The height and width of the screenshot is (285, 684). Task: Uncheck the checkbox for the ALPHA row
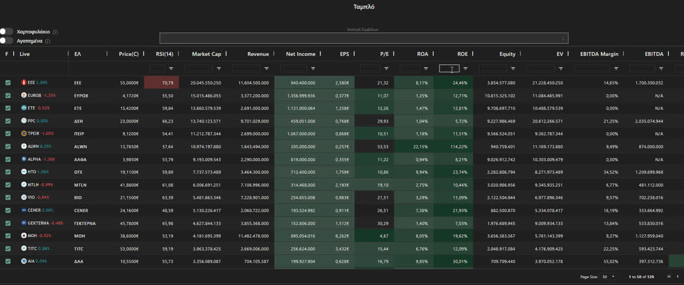[x=8, y=159]
